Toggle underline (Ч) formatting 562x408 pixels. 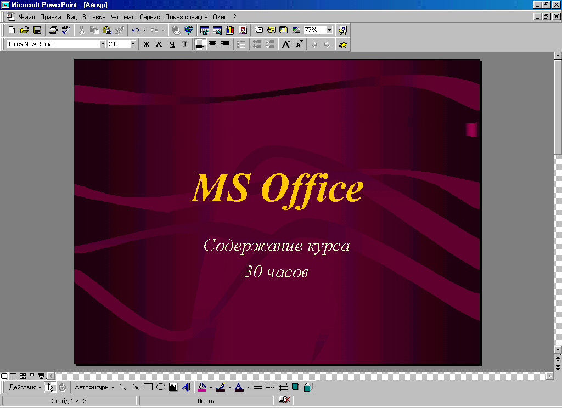click(172, 44)
